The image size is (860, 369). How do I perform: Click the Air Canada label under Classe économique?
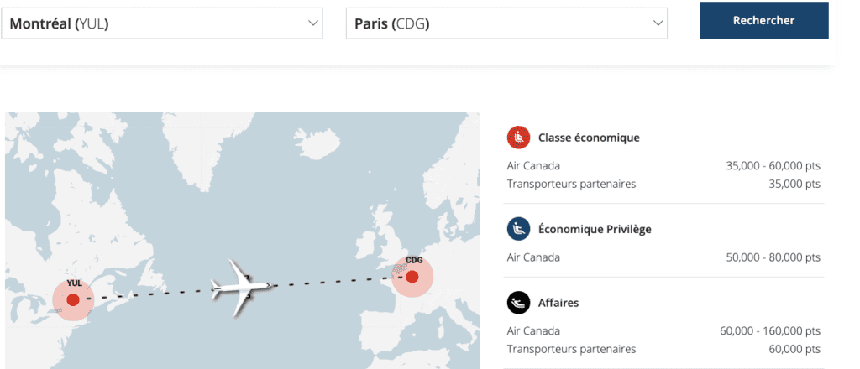point(533,166)
